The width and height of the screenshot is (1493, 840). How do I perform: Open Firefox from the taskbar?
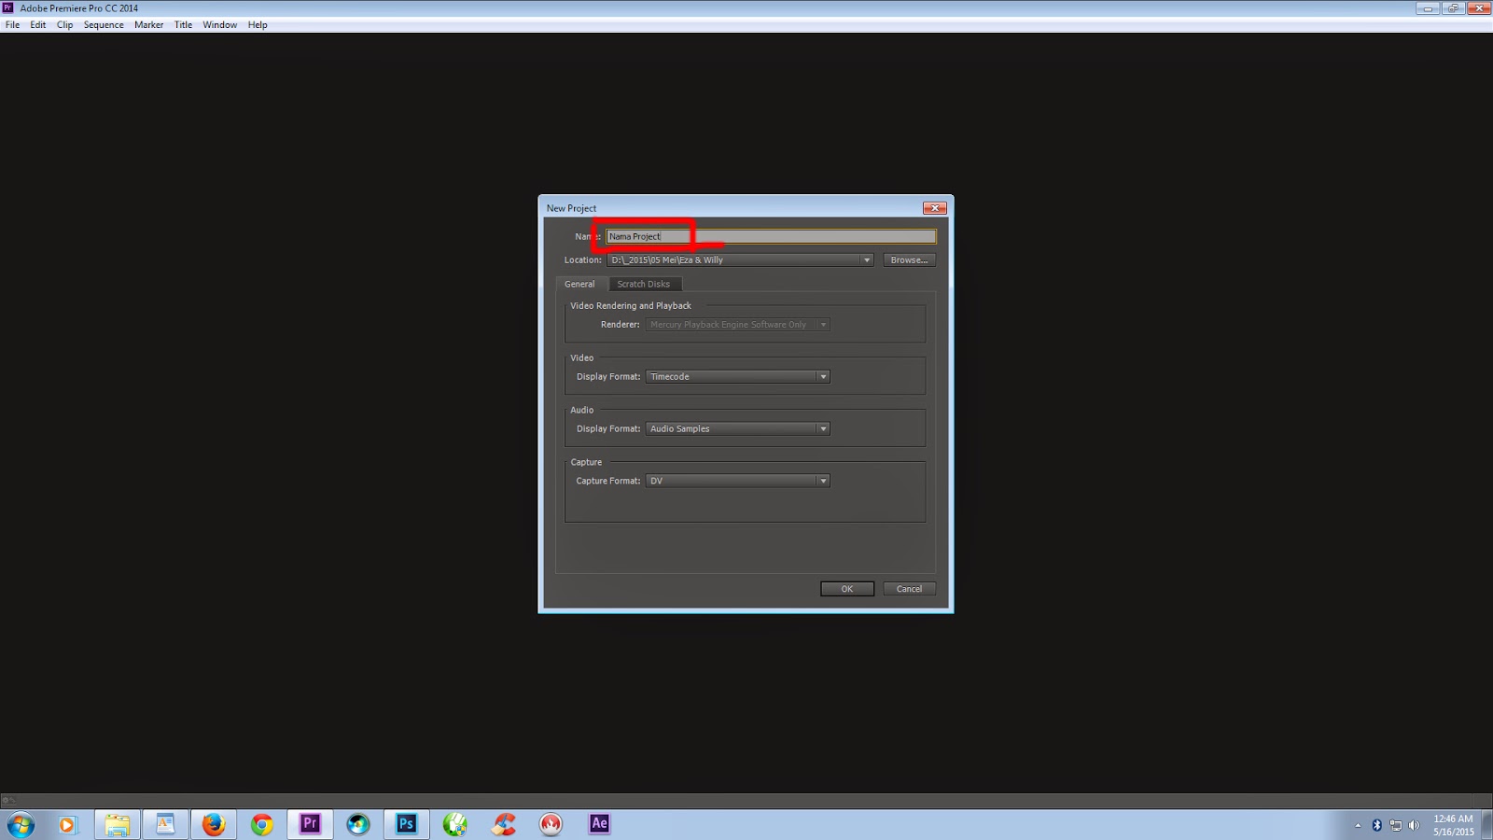click(x=214, y=824)
